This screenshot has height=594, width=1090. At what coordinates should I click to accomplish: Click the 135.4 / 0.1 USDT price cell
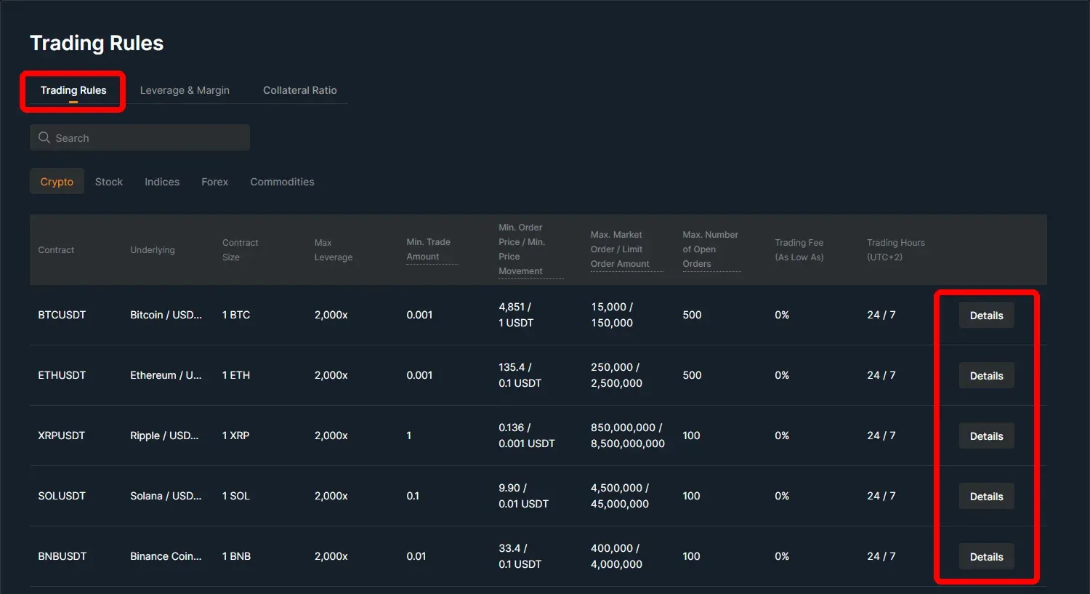[x=520, y=375]
